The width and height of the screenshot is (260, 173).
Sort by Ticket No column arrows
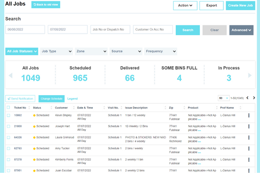pos(29,108)
